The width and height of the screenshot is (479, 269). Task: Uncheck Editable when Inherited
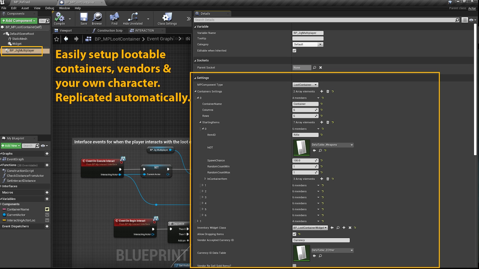[x=294, y=51]
